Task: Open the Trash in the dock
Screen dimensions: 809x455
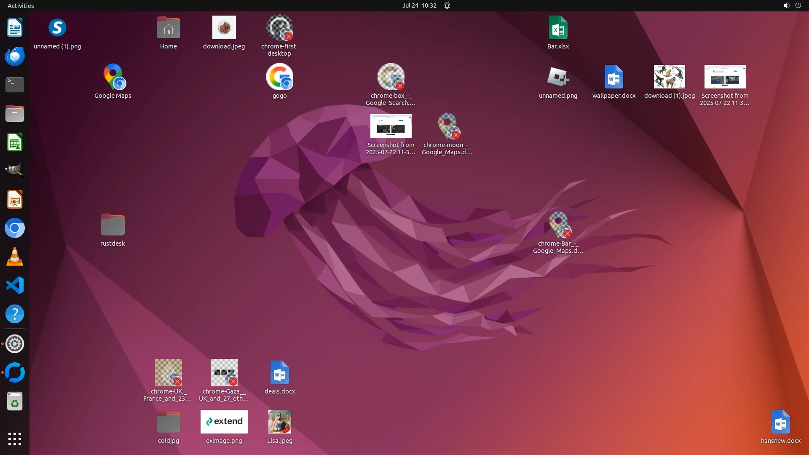Action: (15, 401)
